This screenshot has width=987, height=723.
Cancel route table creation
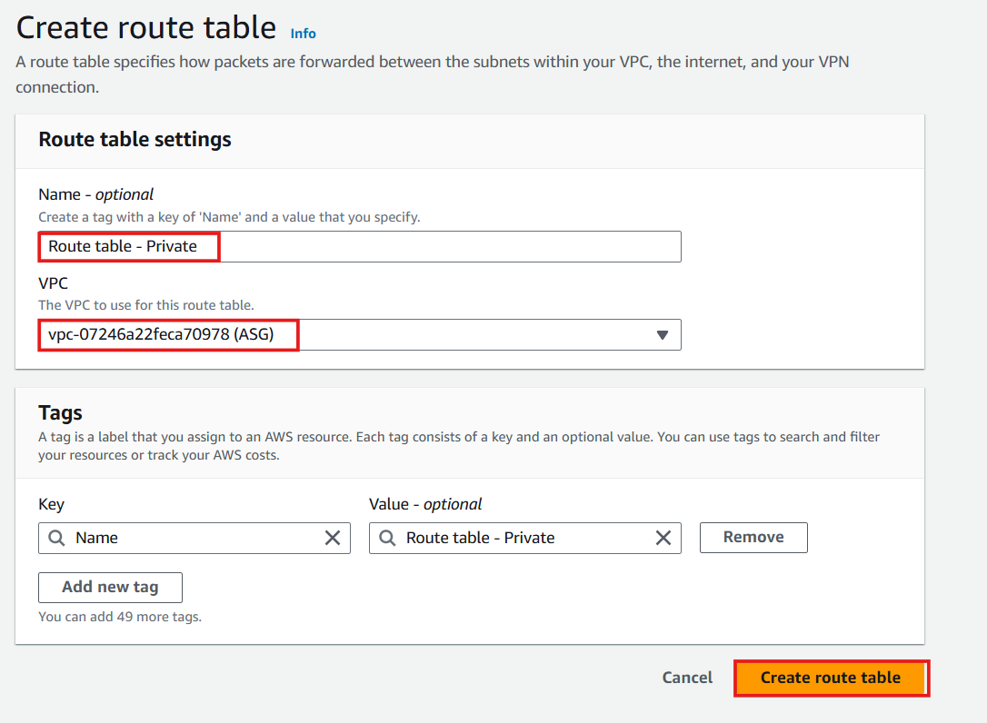687,678
